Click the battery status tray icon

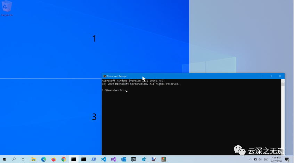[x=255, y=160]
